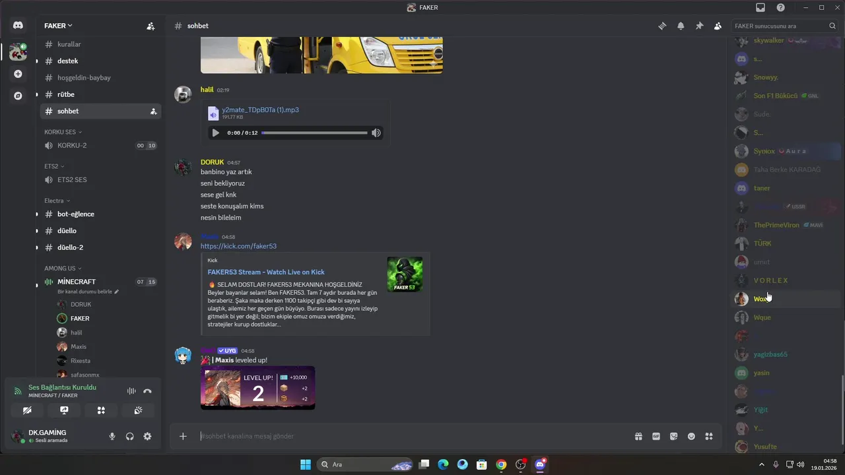Open the düello-2 channel
845x475 pixels.
(x=100, y=247)
